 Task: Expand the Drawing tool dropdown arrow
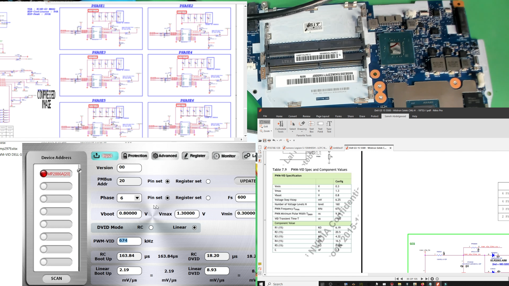coord(302,132)
